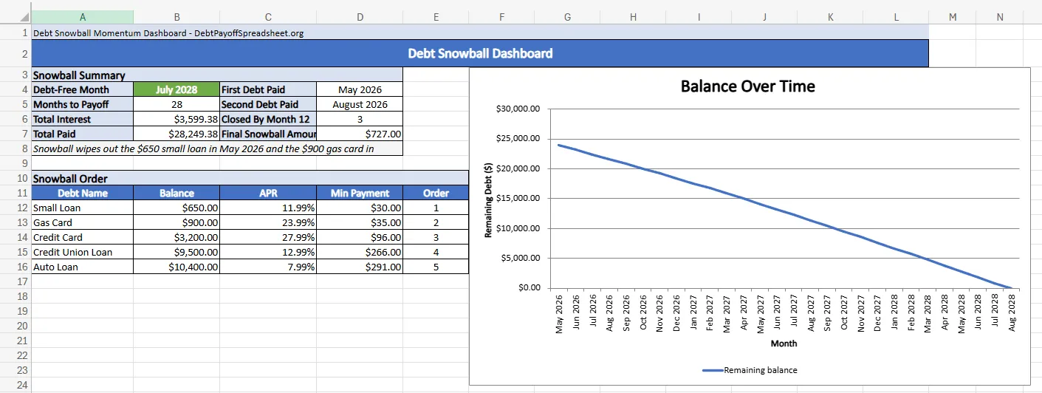Screen dimensions: 1042x393
Task: Select the $650.00 balance cell
Action: [x=176, y=208]
